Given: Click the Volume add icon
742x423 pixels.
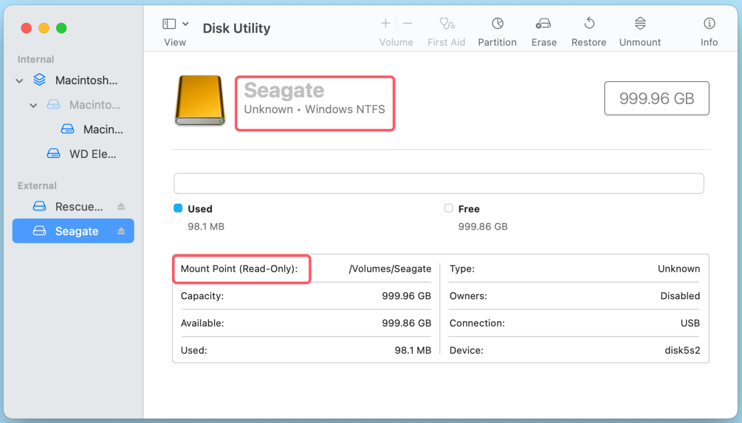Looking at the screenshot, I should tap(385, 23).
